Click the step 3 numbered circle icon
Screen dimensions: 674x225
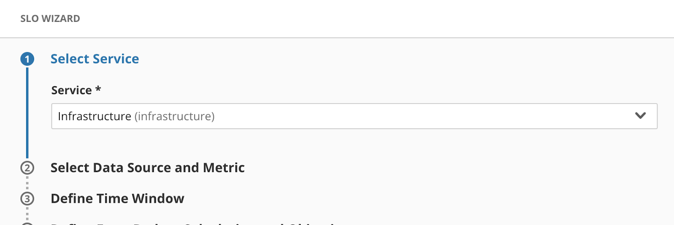27,199
